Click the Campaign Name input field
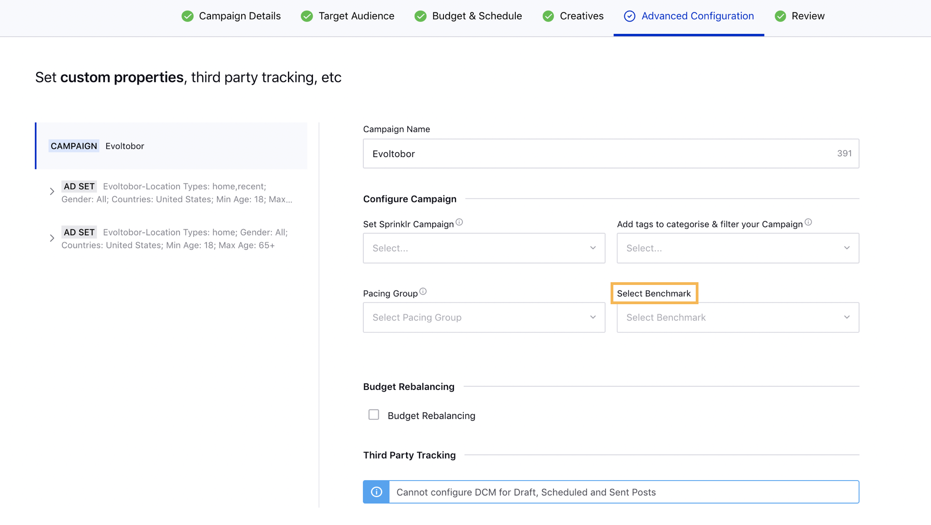This screenshot has width=931, height=525. coord(612,153)
